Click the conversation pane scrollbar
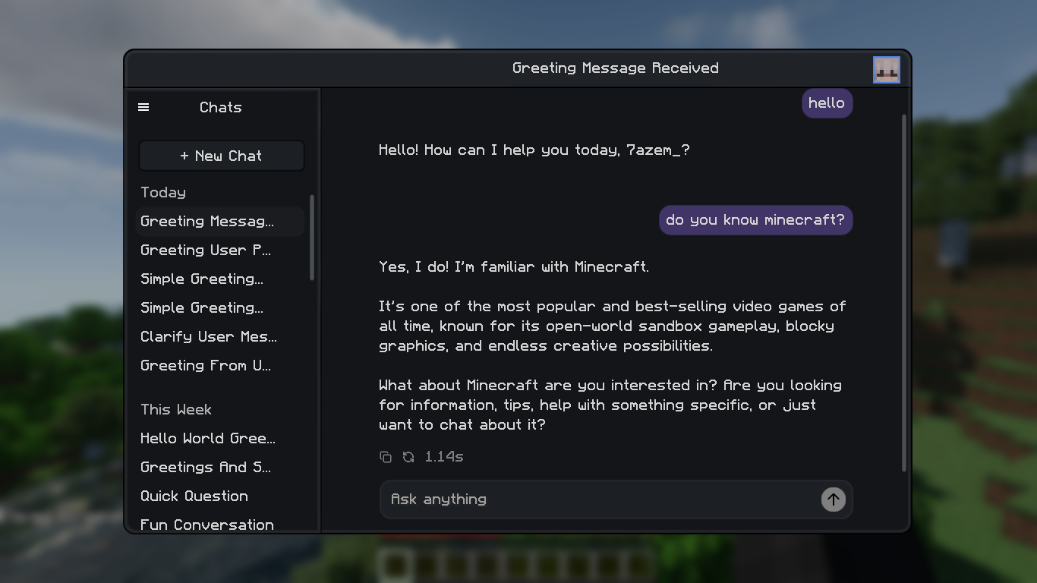Image resolution: width=1037 pixels, height=583 pixels. point(904,293)
